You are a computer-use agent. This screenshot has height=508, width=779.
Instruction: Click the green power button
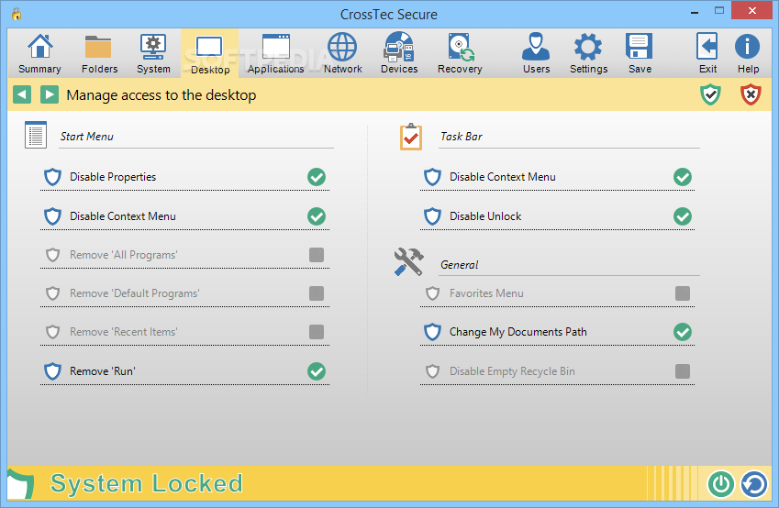[721, 483]
